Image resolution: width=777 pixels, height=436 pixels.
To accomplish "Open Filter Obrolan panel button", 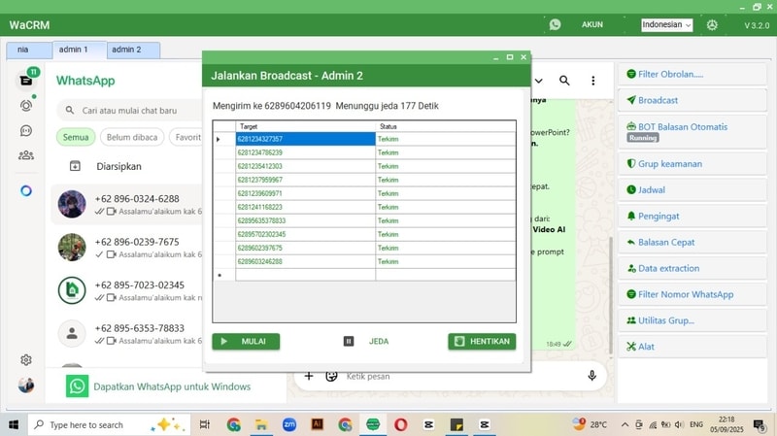I will pos(693,75).
